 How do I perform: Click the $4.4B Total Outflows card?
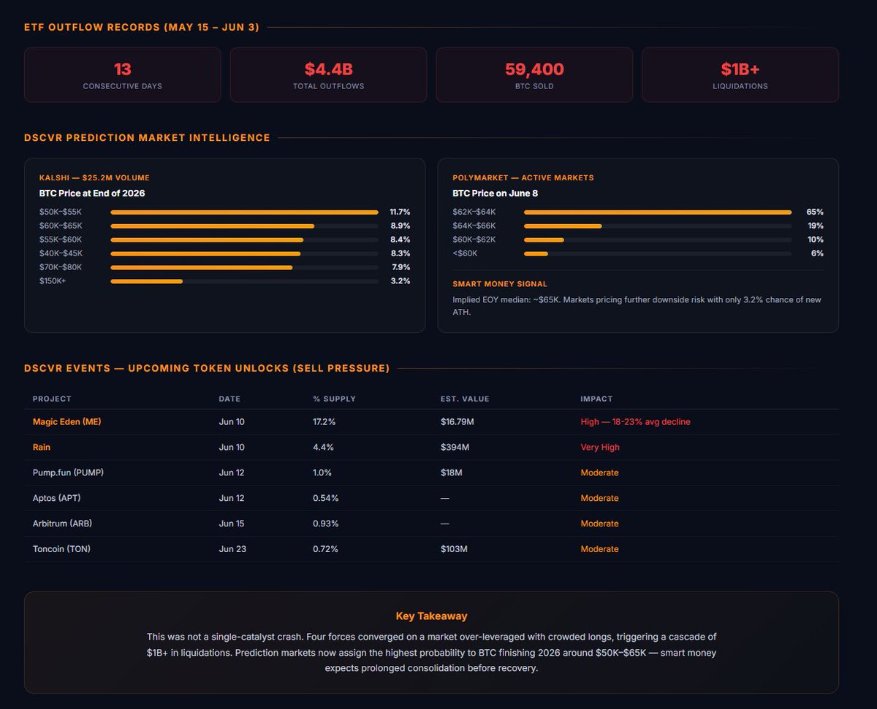pyautogui.click(x=328, y=75)
